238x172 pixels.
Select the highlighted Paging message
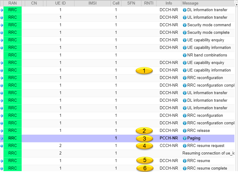click(x=194, y=138)
